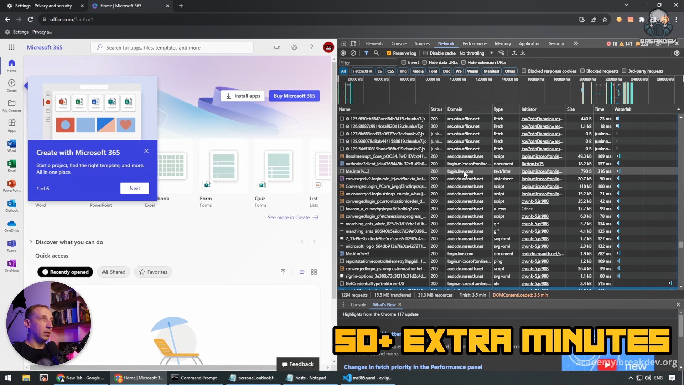Select the Shared quick access tab
This screenshot has width=684, height=385.
click(x=114, y=272)
